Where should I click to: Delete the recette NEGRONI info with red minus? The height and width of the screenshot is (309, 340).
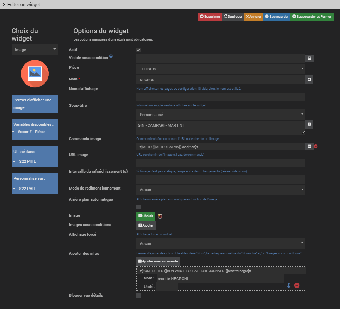[x=297, y=285]
